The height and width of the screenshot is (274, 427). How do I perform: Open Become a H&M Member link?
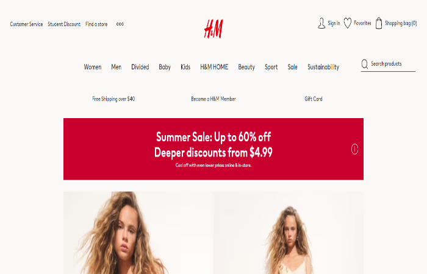(x=213, y=99)
